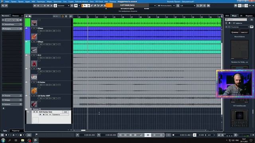Click the Lid Guitar AMP track picture
Image resolution: width=255 pixels, height=143 pixels.
point(34,104)
